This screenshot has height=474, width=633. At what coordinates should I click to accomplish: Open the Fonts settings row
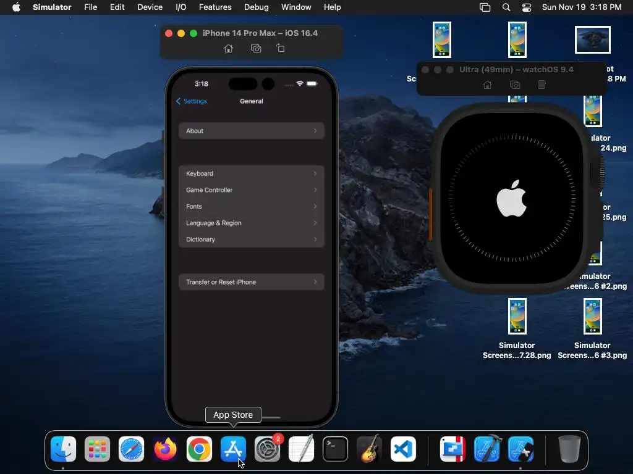[252, 206]
